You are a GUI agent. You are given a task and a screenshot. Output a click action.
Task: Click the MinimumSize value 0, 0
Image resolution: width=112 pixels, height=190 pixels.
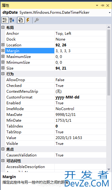[59, 63]
